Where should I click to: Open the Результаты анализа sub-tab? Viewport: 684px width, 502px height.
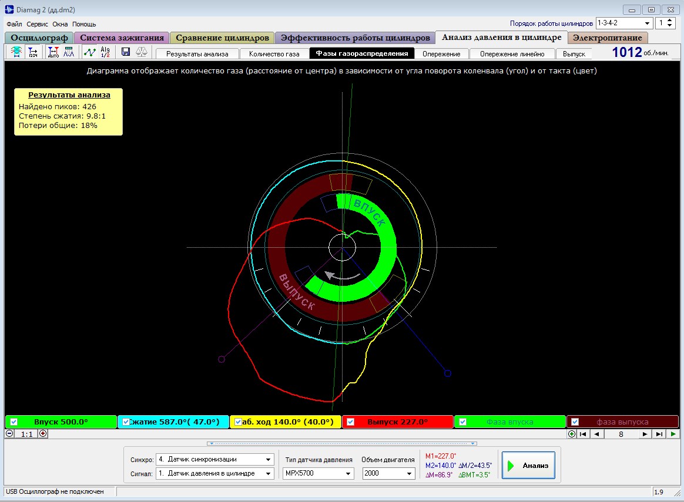[x=197, y=53]
